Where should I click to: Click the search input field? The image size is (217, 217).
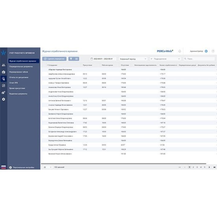tap(200, 59)
